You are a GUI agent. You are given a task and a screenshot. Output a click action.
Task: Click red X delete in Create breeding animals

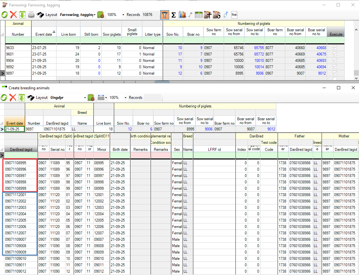tap(13, 98)
